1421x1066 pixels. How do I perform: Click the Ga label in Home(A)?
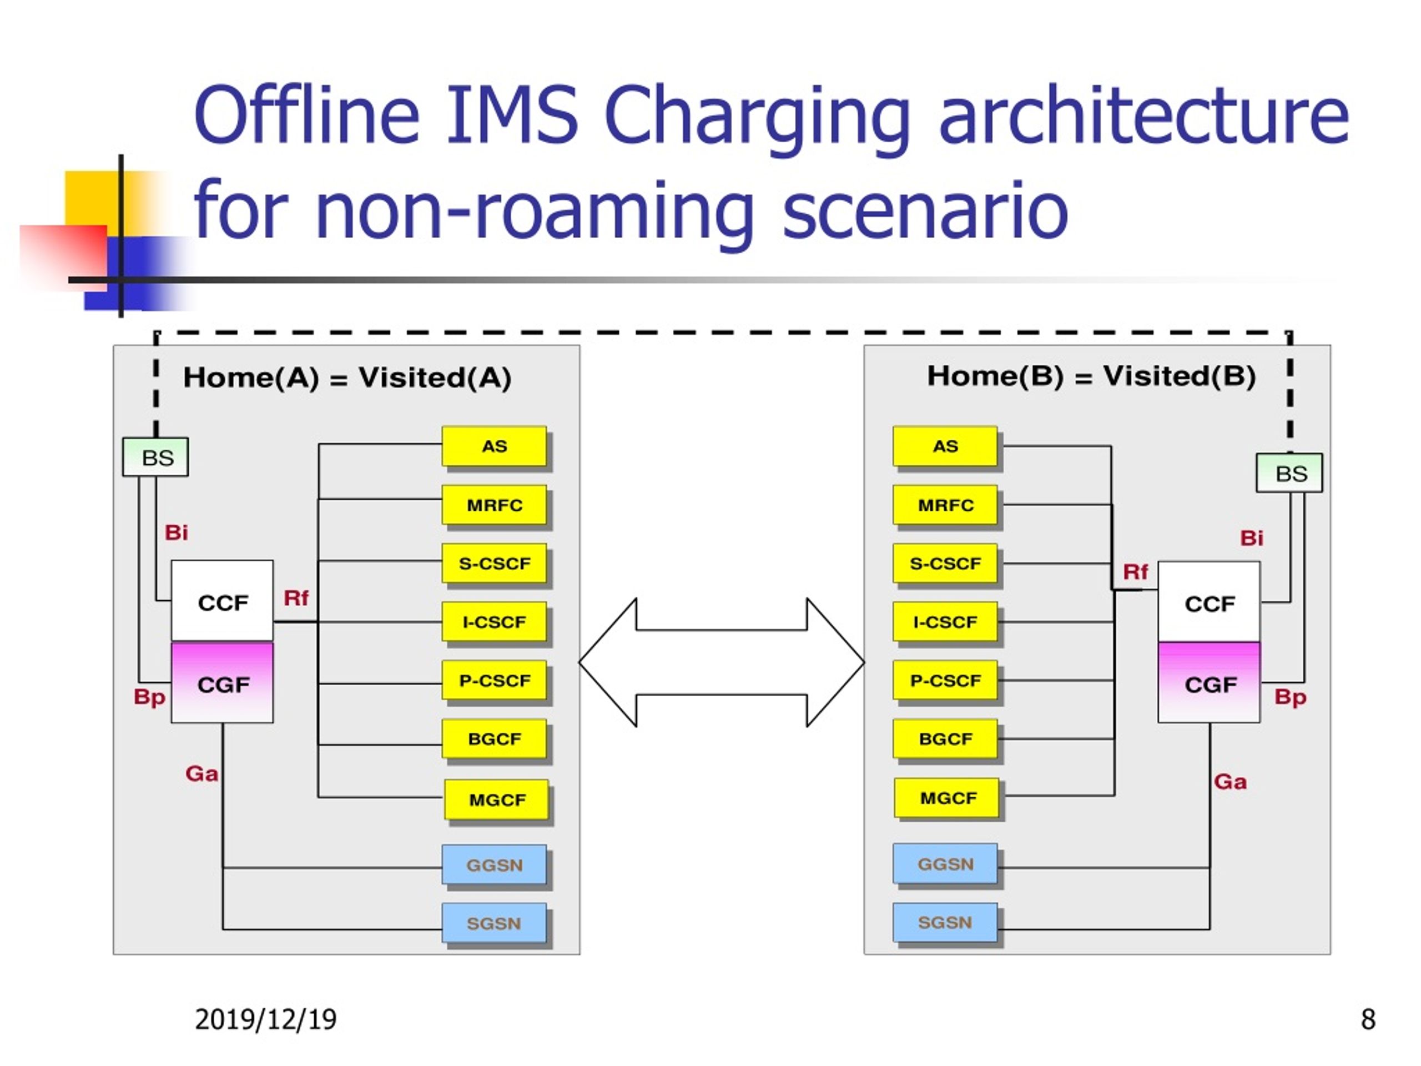201,773
